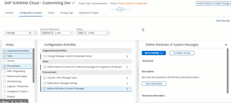This screenshot has height=103, width=231.
Task: Open the Change Logs tab
Action: 67,13
